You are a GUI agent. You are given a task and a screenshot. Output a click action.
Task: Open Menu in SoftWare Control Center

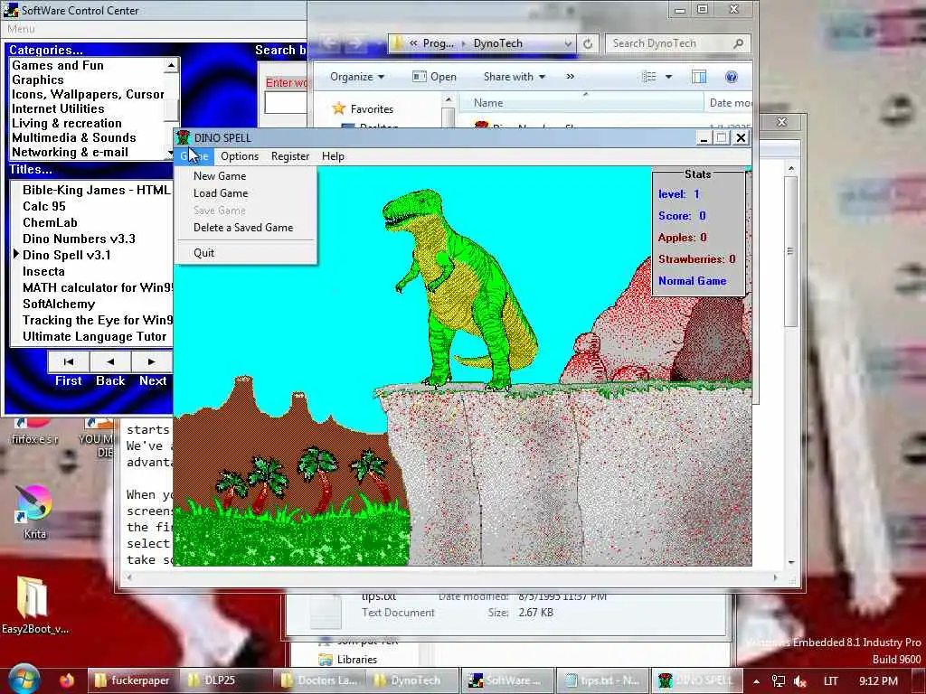[21, 29]
